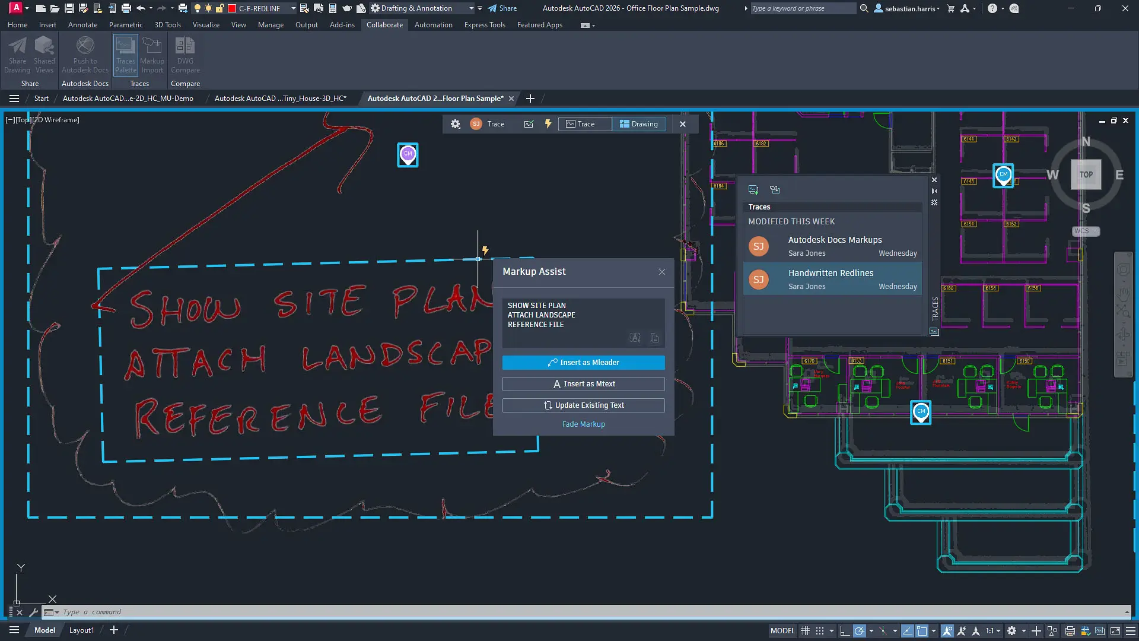Click the Update Existing Text button
The image size is (1139, 641).
click(583, 405)
